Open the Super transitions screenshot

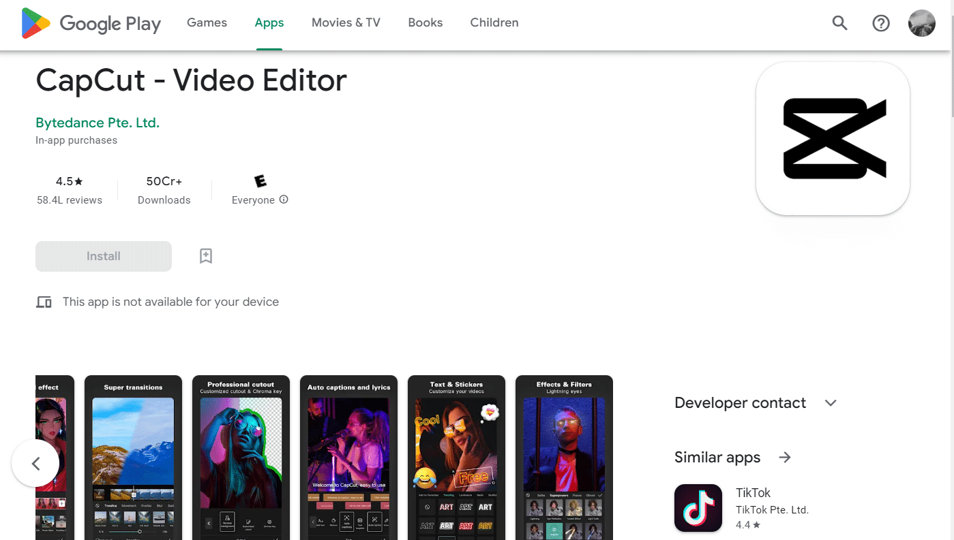(132, 458)
